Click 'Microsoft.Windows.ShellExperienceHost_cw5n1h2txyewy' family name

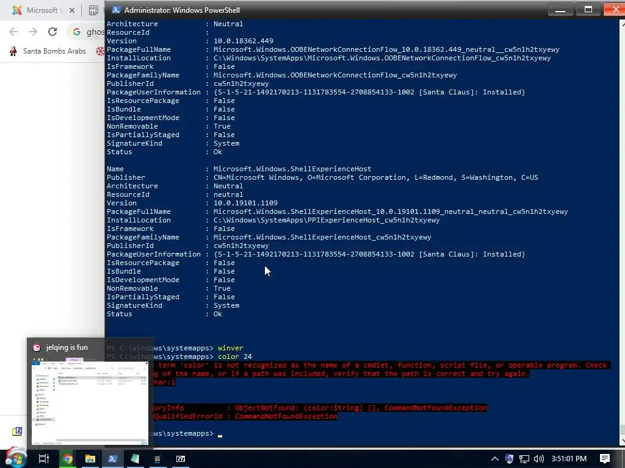pos(322,237)
